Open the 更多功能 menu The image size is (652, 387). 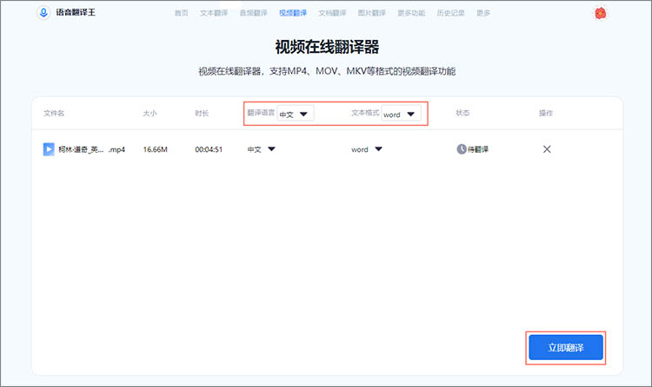411,13
